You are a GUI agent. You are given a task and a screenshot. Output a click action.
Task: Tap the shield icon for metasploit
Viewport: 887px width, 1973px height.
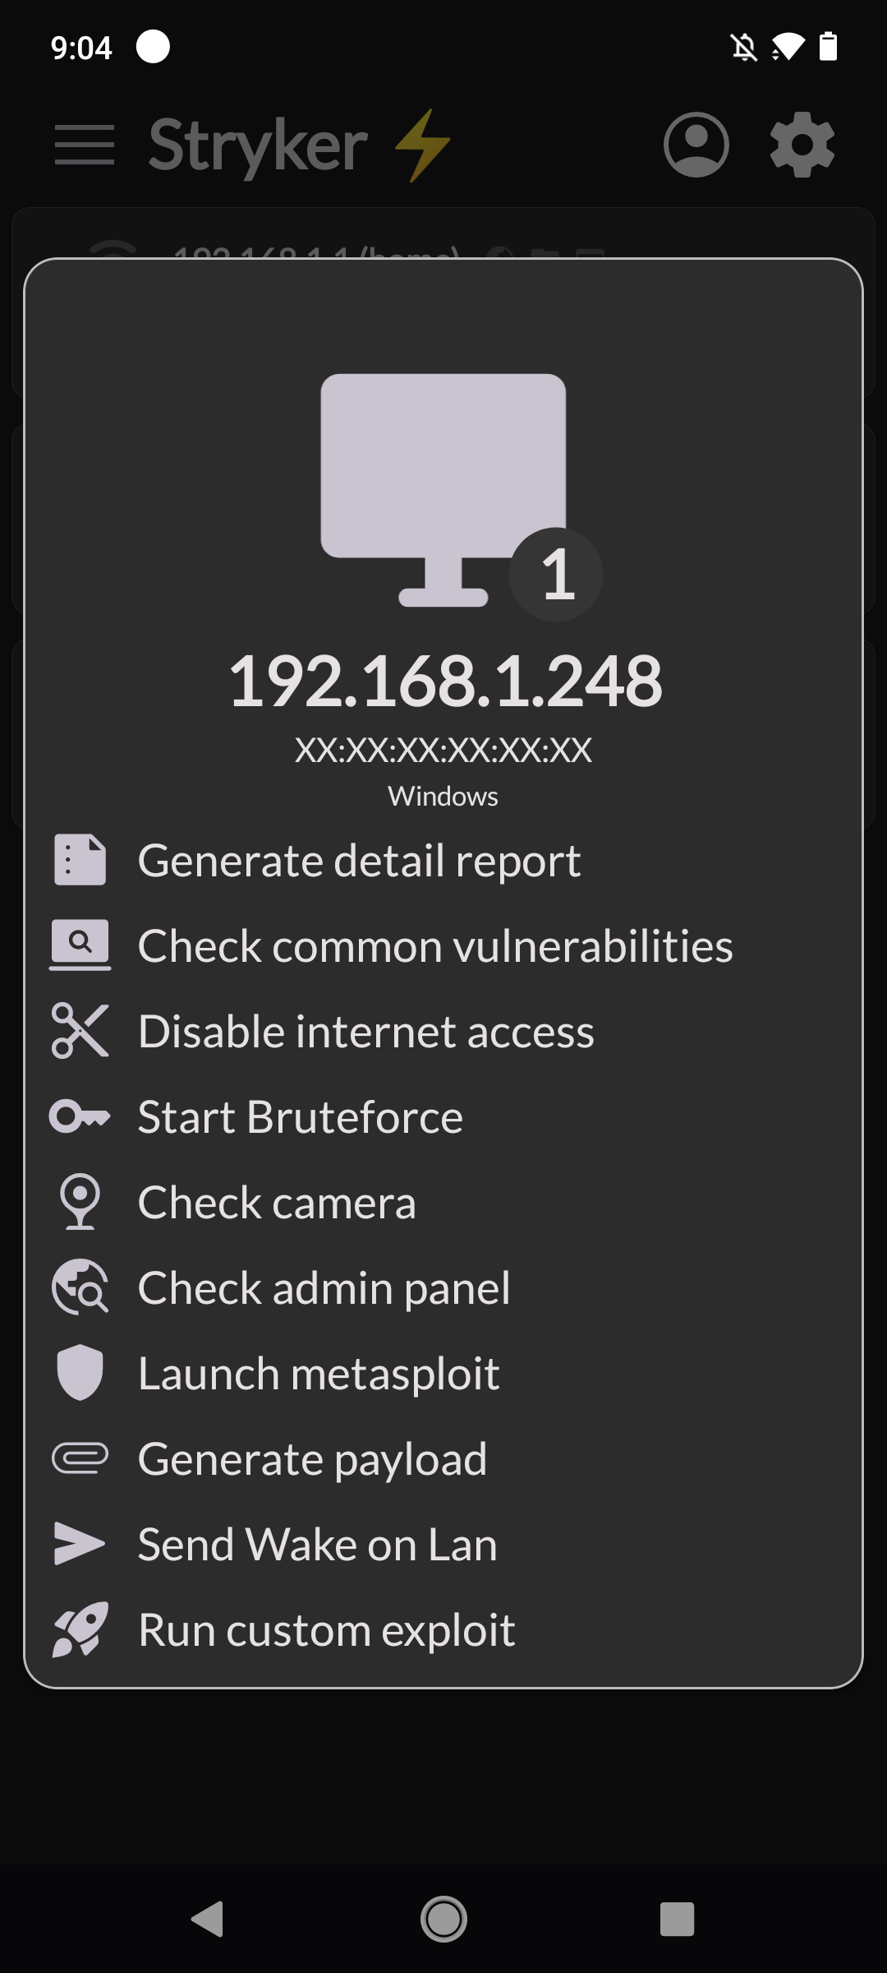pyautogui.click(x=80, y=1373)
